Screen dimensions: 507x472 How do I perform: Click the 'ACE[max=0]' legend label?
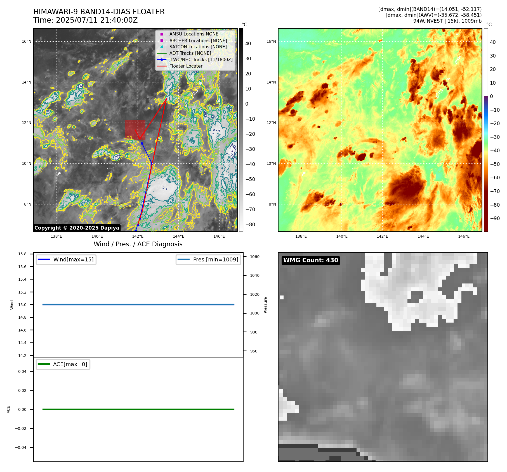coord(70,364)
